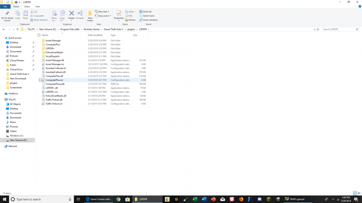Image resolution: width=362 pixels, height=203 pixels.
Task: Open Google Chrome from taskbar
Action: tap(118, 199)
